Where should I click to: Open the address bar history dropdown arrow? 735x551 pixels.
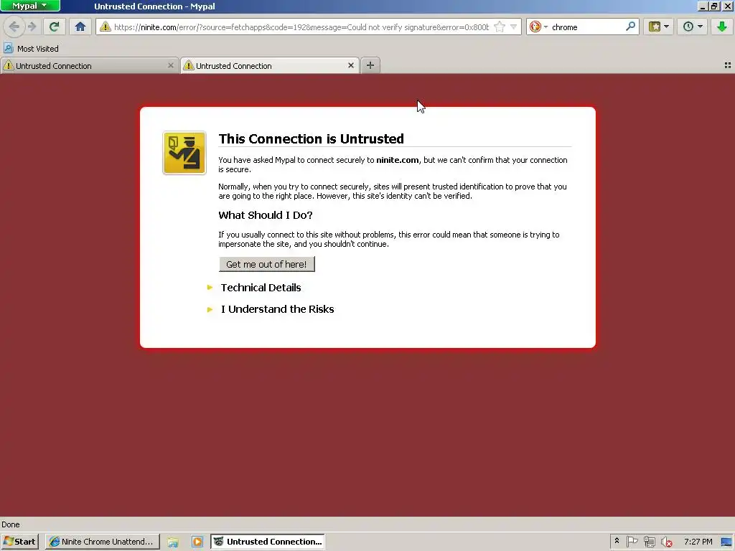tap(514, 27)
